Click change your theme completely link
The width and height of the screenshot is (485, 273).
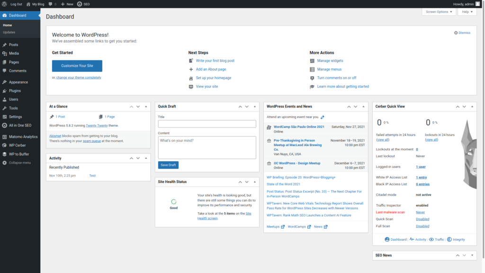[x=79, y=78]
